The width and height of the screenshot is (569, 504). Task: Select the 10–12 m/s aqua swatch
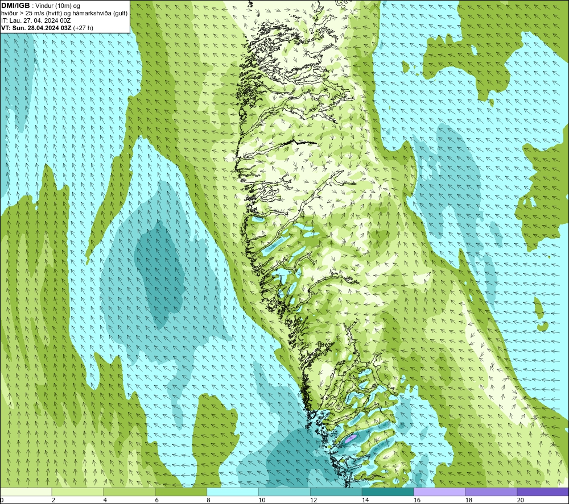click(x=284, y=492)
